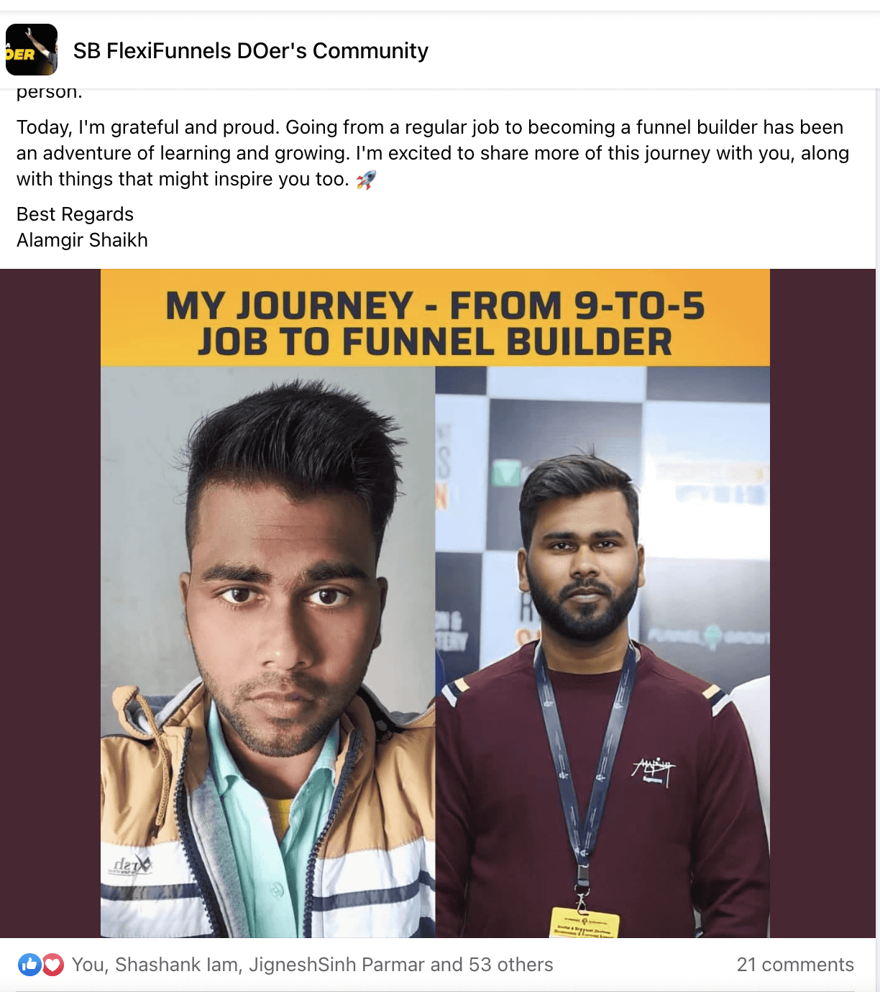Click the red heart Love reaction icon
Viewport: 880px width, 992px height.
tap(52, 965)
